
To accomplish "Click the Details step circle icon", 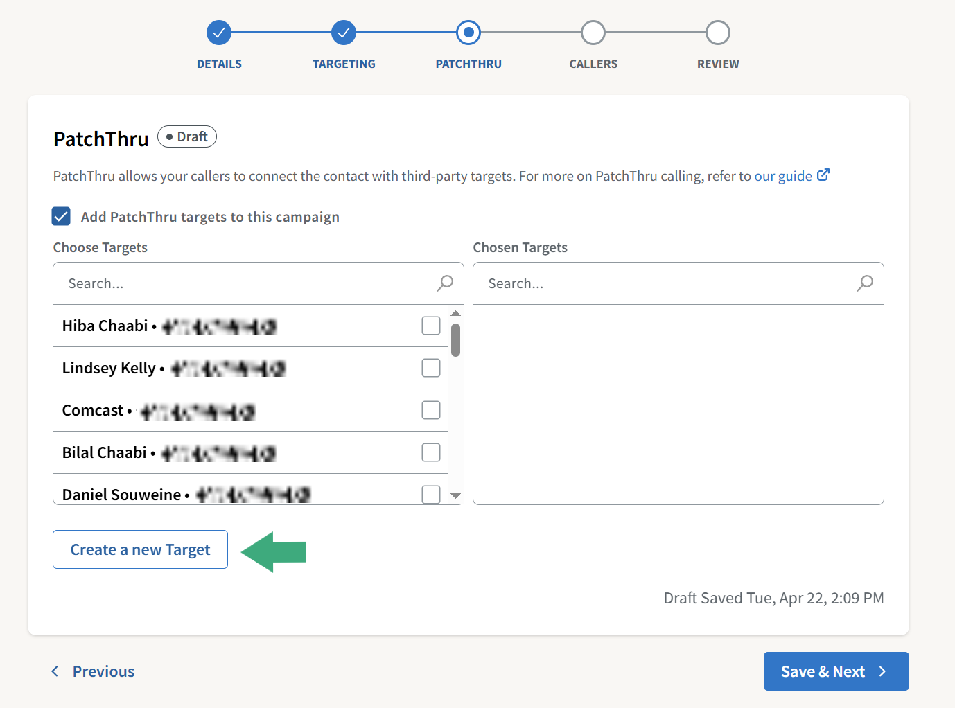I will (x=219, y=33).
